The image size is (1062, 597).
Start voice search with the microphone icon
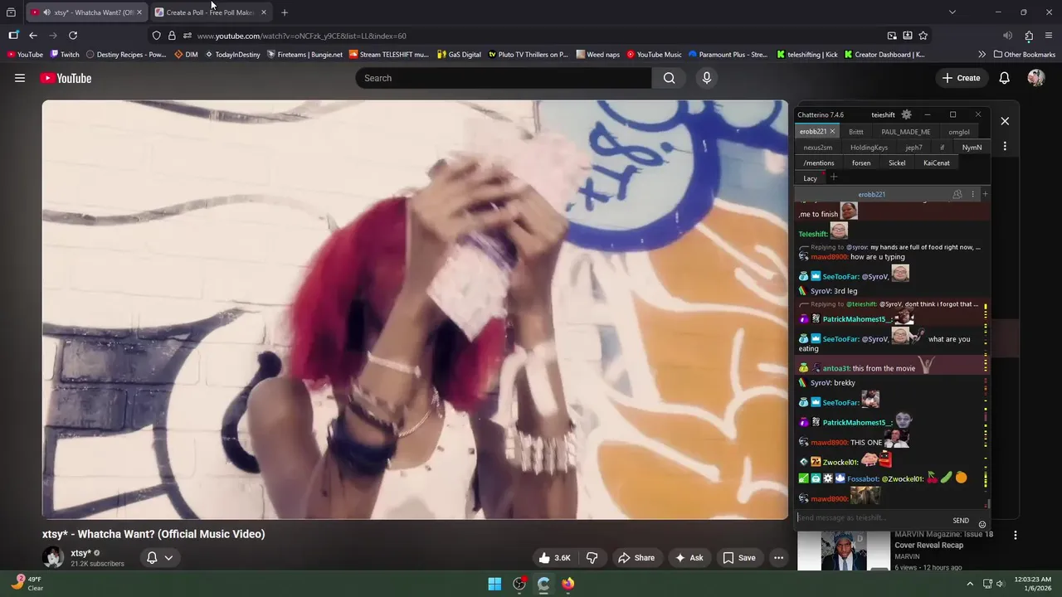[707, 78]
